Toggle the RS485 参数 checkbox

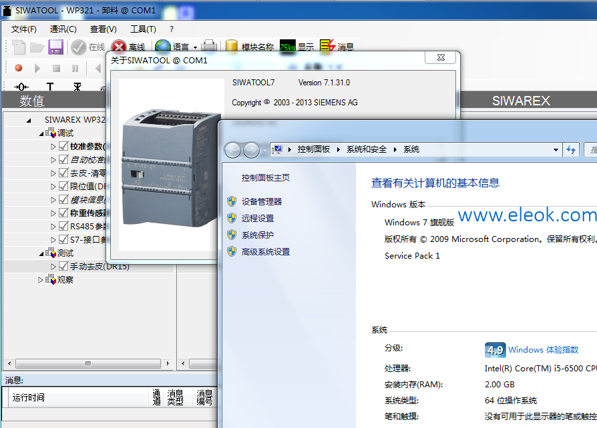tap(63, 226)
